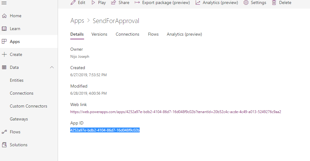This screenshot has height=161, width=310.
Task: Switch to the Versions tab
Action: tap(99, 34)
